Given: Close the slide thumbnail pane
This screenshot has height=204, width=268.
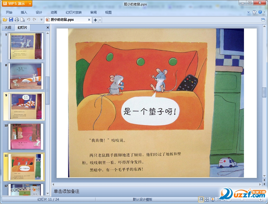Looking at the screenshot, I should [x=48, y=28].
